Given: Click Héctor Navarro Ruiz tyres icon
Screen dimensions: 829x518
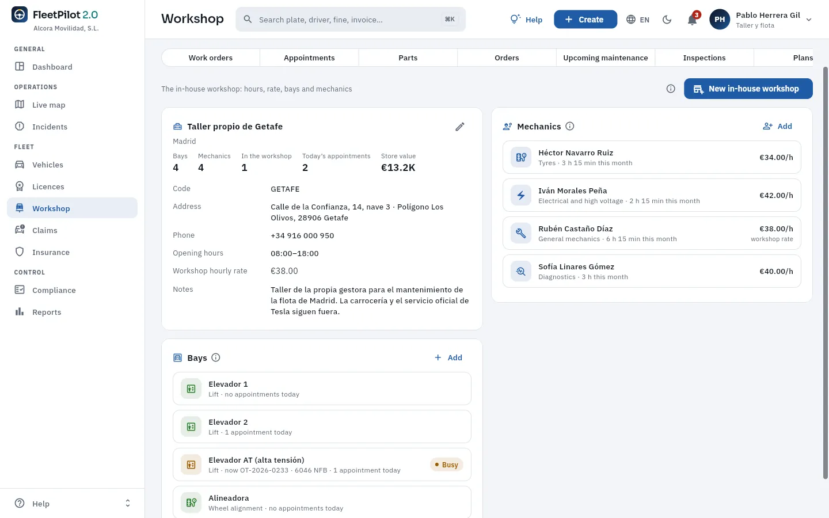Looking at the screenshot, I should tap(521, 157).
